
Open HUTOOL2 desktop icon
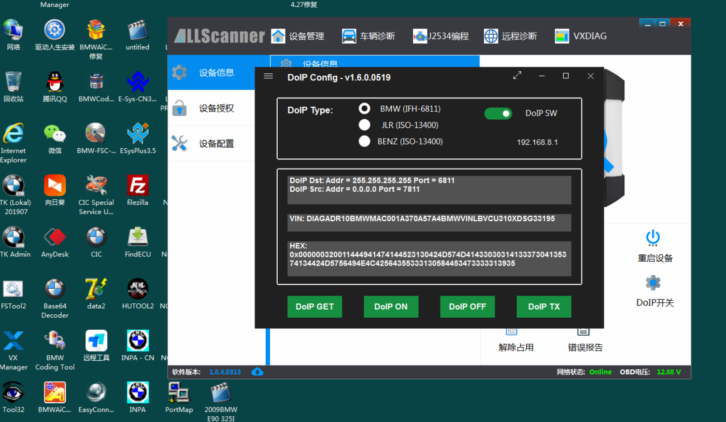[138, 294]
